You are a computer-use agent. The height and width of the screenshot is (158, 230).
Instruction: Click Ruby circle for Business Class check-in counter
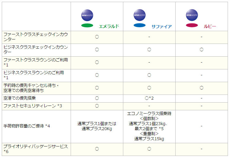click(x=201, y=50)
